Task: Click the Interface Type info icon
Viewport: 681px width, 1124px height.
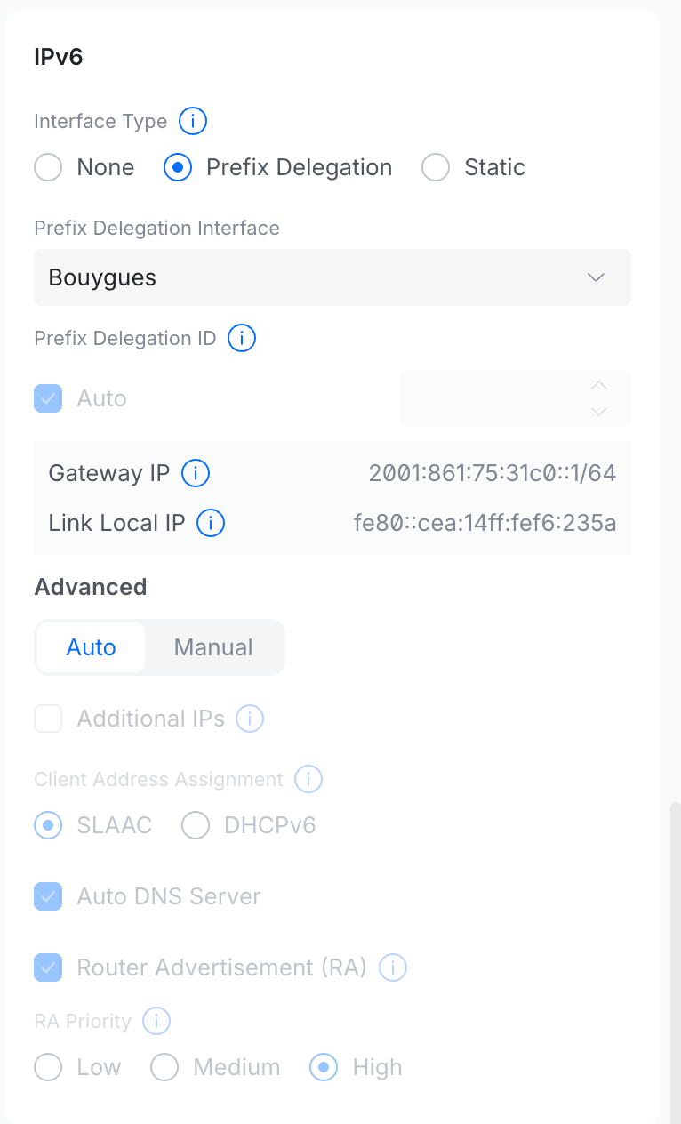Action: click(193, 121)
